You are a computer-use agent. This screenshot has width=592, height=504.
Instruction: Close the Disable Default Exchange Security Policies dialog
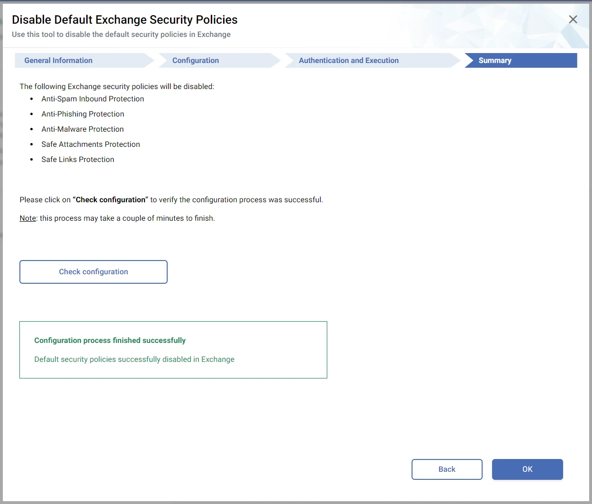coord(573,19)
